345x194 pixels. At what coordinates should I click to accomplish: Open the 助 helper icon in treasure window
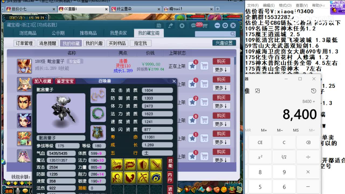(x=159, y=25)
